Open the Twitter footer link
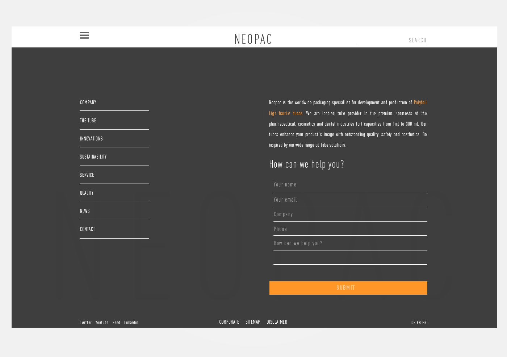This screenshot has height=357, width=507. point(86,323)
